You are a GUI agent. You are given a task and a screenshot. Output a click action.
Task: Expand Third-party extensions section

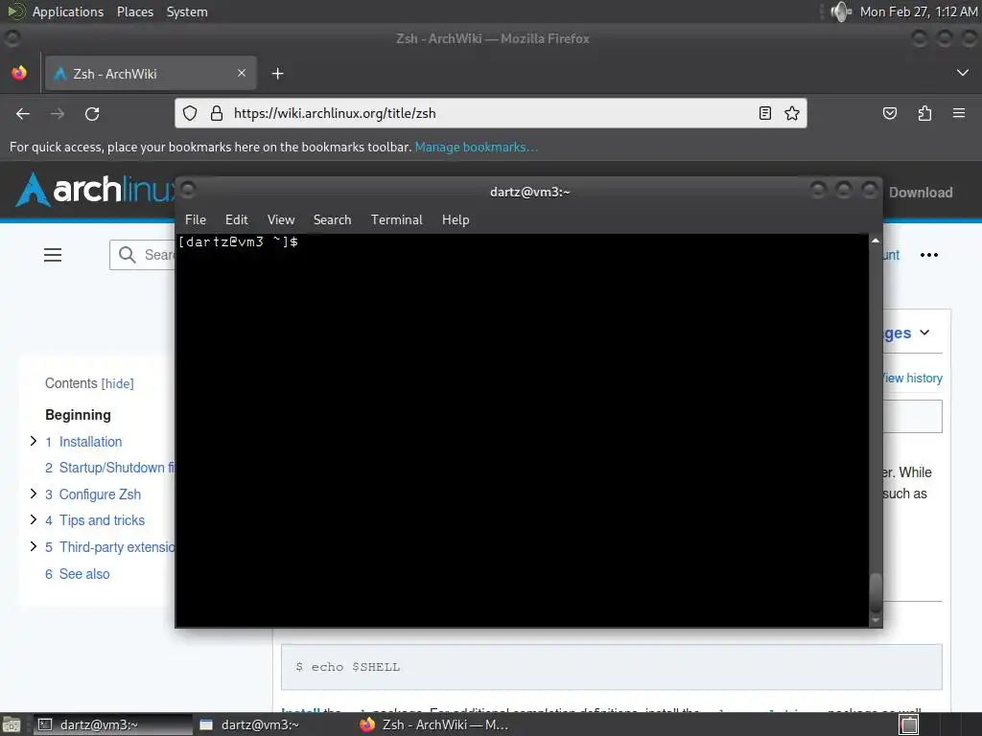[x=34, y=546]
